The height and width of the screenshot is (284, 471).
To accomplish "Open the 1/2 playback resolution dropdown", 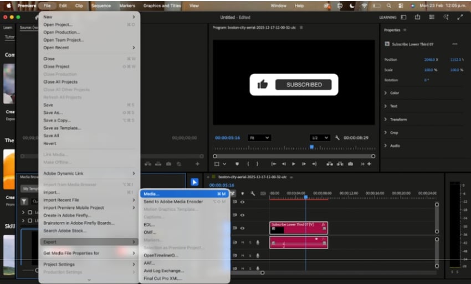I will (x=320, y=138).
